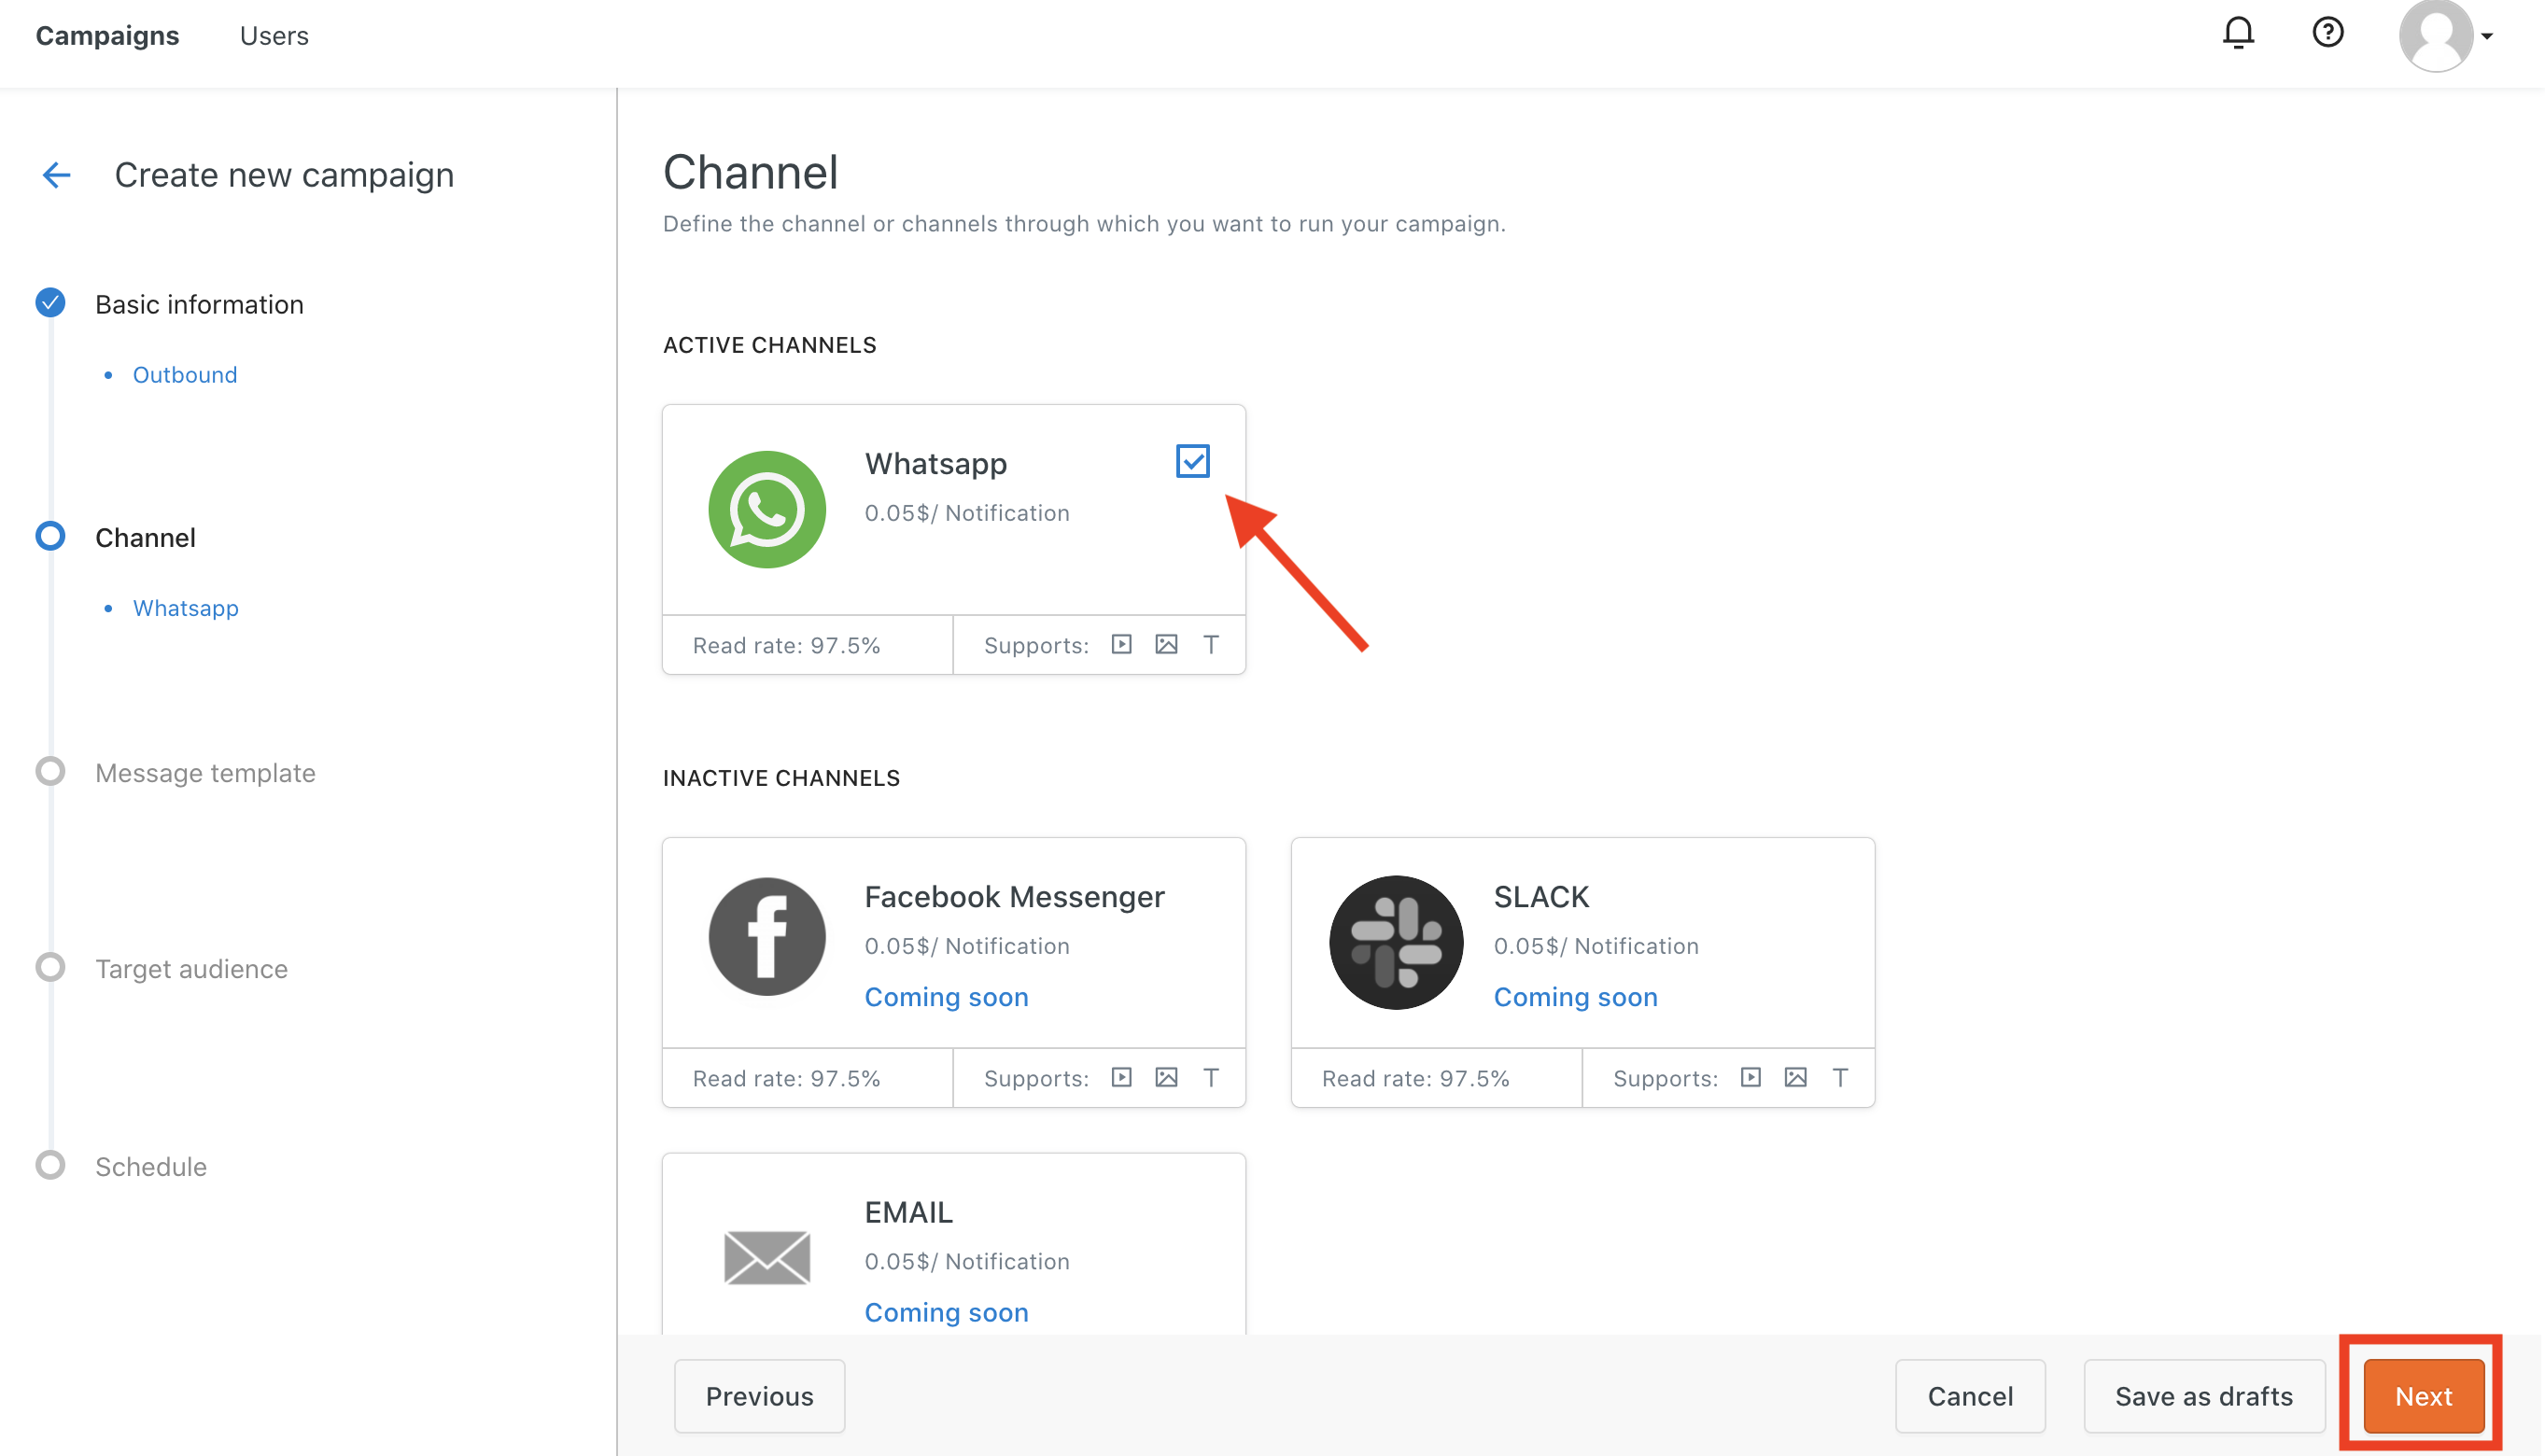Click the SLACK price per notification text
Screen dimensions: 2545x1456
point(1595,946)
